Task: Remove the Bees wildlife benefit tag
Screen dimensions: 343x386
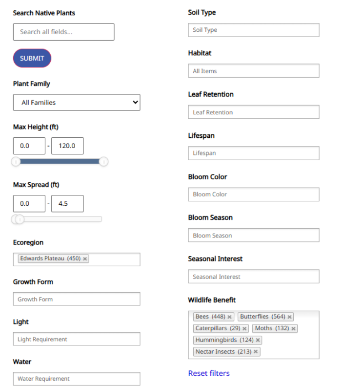Action: [229, 317]
